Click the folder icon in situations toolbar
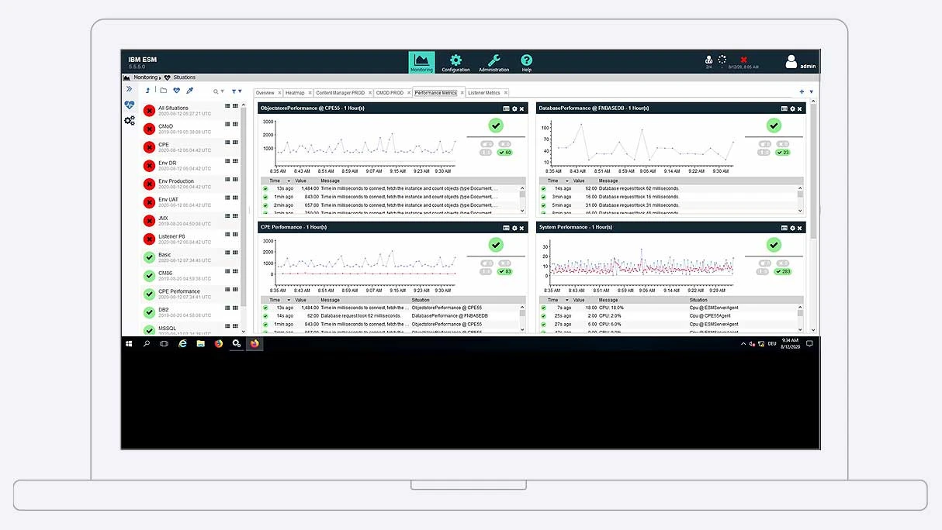The width and height of the screenshot is (942, 530). tap(164, 91)
